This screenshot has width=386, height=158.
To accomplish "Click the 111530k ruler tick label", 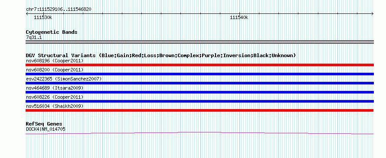I will (x=43, y=18).
